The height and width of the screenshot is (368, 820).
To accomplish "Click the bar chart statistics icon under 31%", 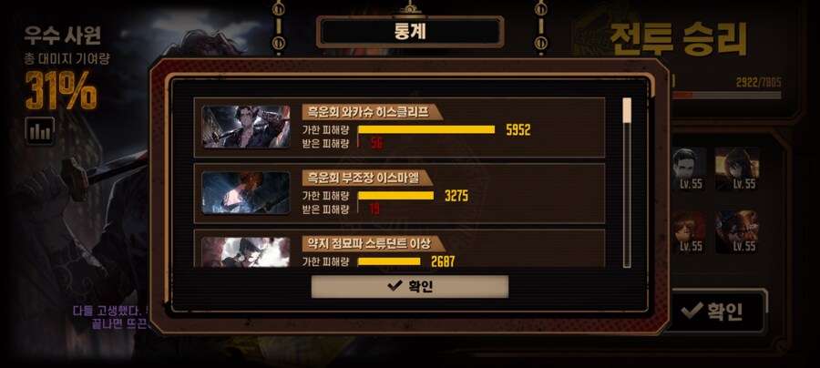I will click(40, 130).
